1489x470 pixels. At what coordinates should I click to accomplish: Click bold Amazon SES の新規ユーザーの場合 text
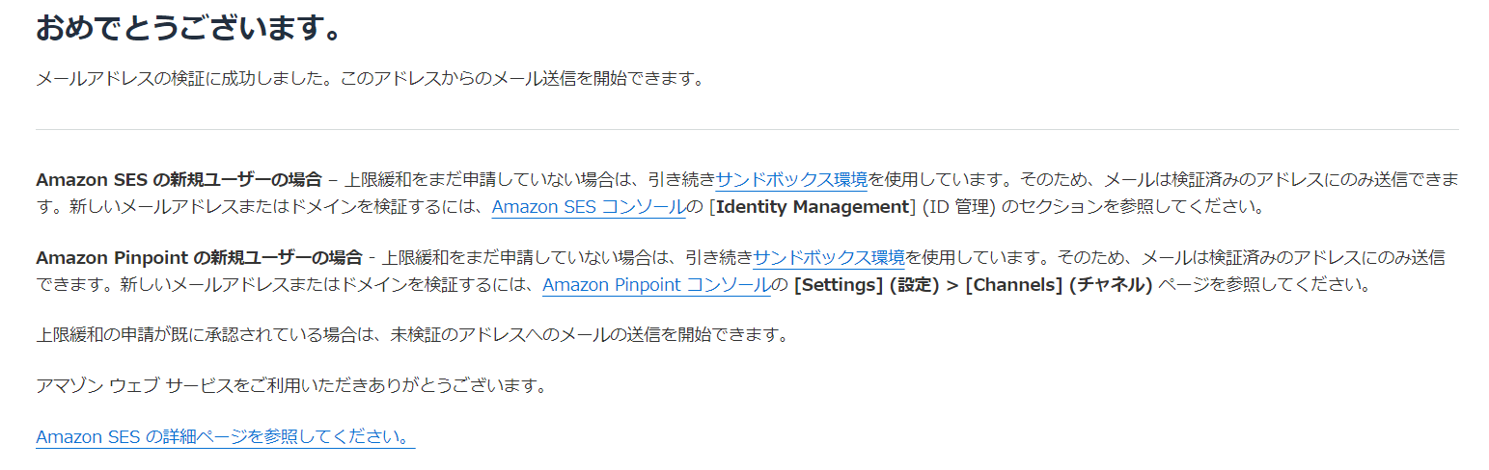click(179, 179)
